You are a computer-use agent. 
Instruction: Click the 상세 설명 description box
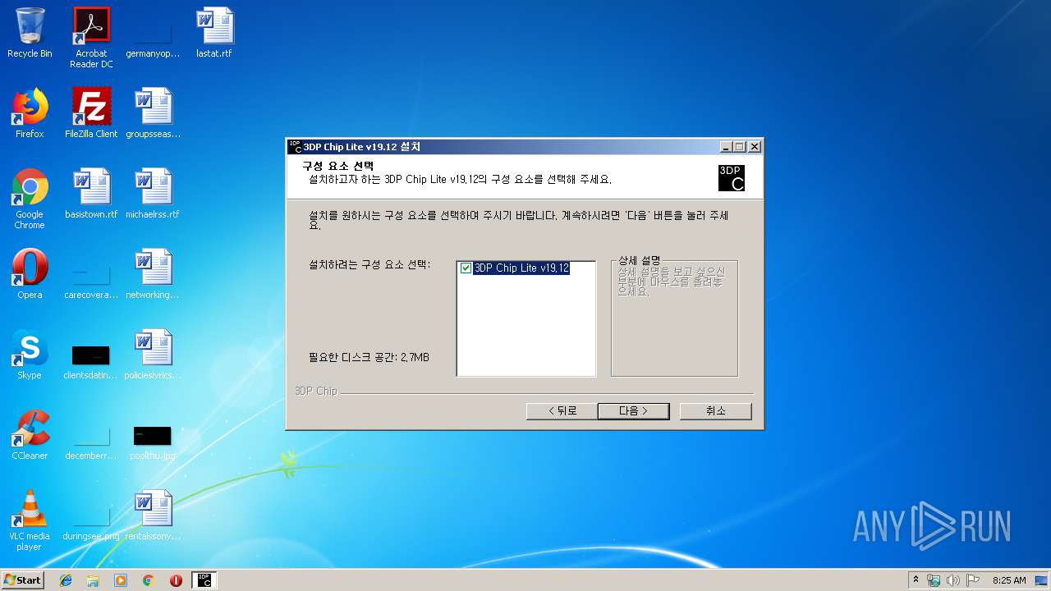(674, 318)
